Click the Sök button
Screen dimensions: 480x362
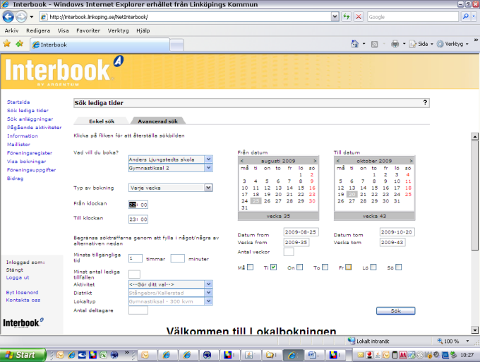coord(395,310)
